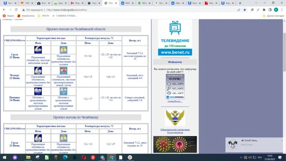Click Friday night cloudy weather icon
Image resolution: width=286 pixels, height=161 pixels.
(38, 91)
